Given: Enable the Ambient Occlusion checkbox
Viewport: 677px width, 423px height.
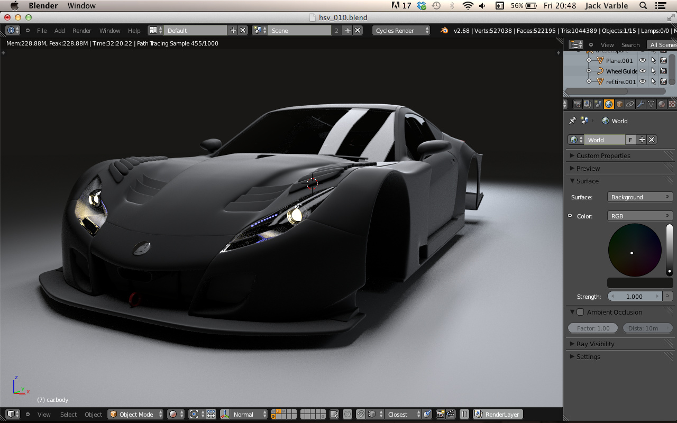Looking at the screenshot, I should pyautogui.click(x=580, y=312).
